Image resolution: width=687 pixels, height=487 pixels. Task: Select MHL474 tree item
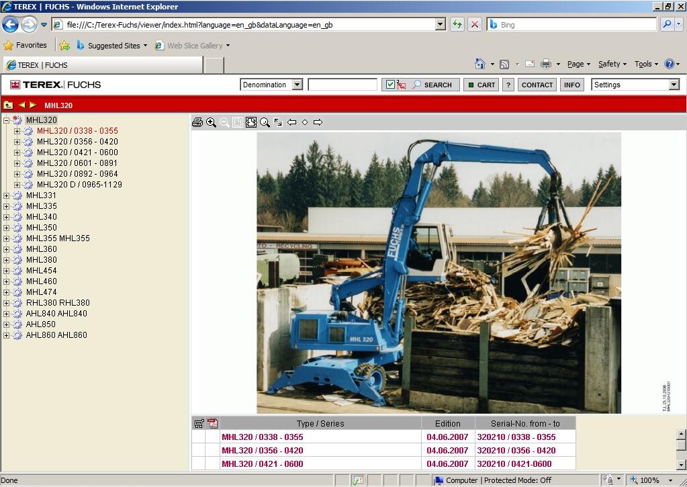pos(41,292)
